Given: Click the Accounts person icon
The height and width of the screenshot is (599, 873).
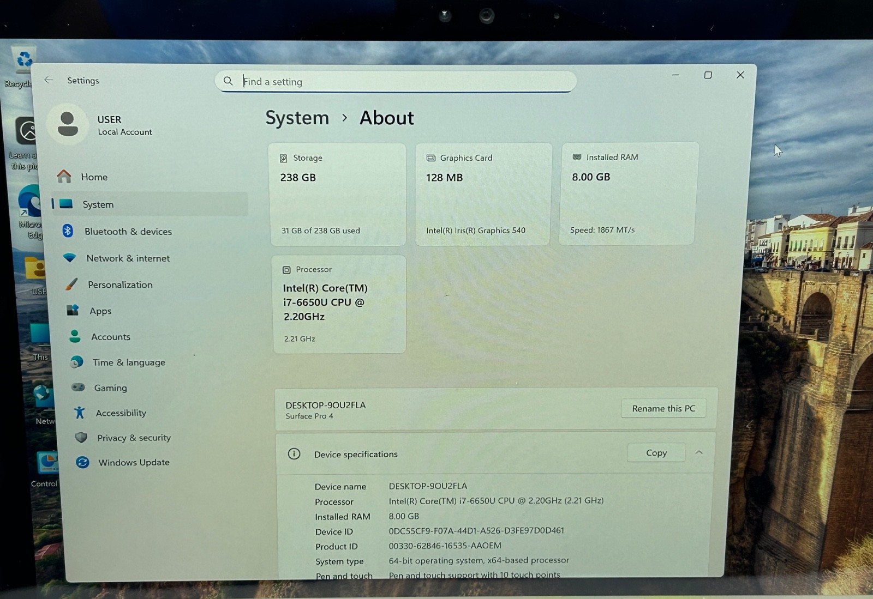Looking at the screenshot, I should tap(75, 336).
